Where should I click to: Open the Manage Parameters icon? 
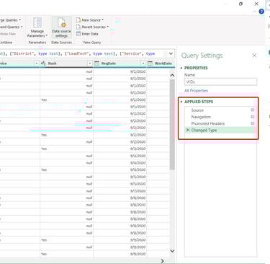(37, 23)
